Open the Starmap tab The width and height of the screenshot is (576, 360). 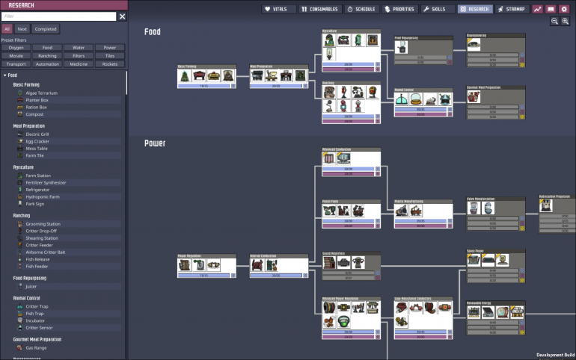tap(512, 9)
